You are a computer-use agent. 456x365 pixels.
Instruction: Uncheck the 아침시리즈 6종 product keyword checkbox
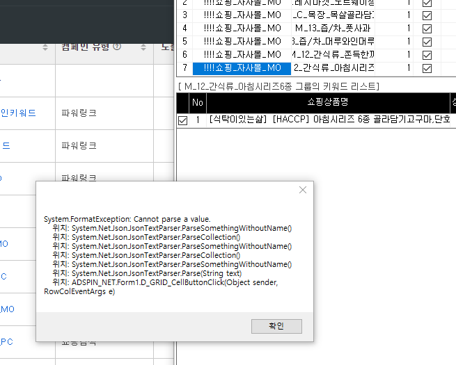pos(182,120)
